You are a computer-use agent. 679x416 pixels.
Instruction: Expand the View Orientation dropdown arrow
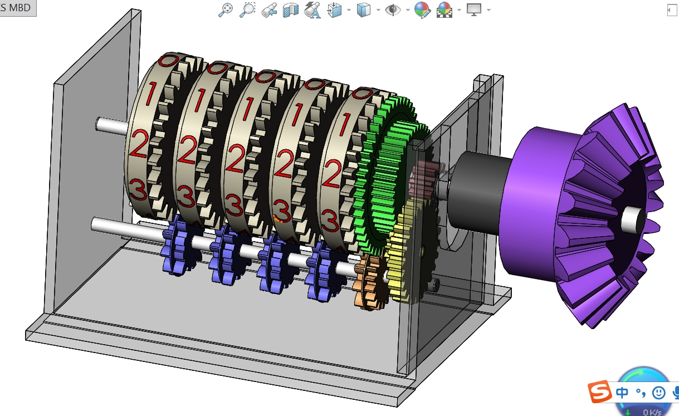[x=349, y=10]
